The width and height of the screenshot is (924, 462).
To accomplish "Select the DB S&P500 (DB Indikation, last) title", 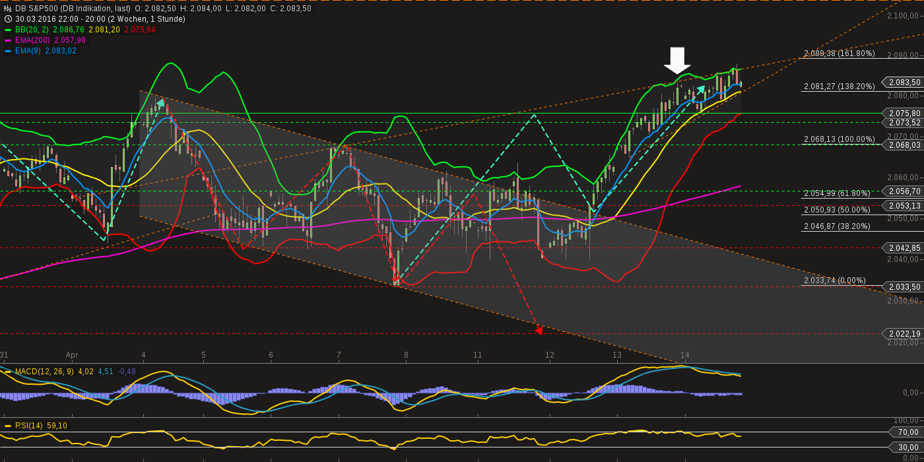I will [x=71, y=9].
